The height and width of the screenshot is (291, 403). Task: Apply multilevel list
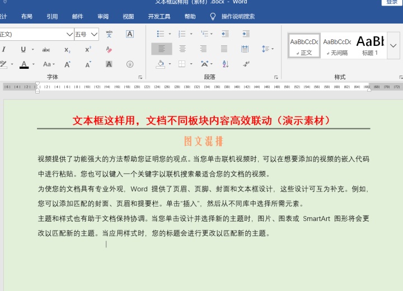click(x=205, y=34)
